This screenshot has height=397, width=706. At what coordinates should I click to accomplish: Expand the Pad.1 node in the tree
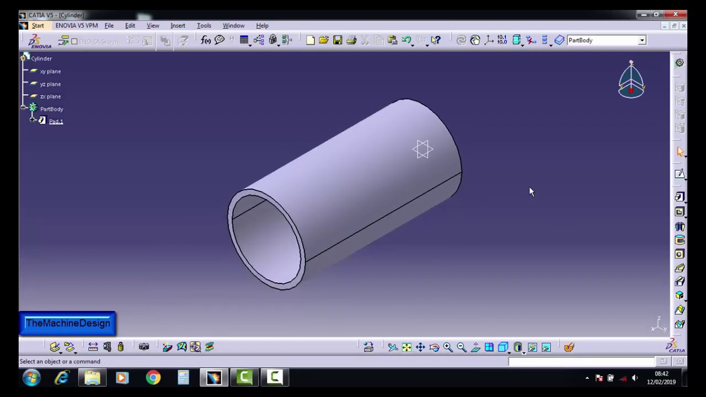point(33,120)
